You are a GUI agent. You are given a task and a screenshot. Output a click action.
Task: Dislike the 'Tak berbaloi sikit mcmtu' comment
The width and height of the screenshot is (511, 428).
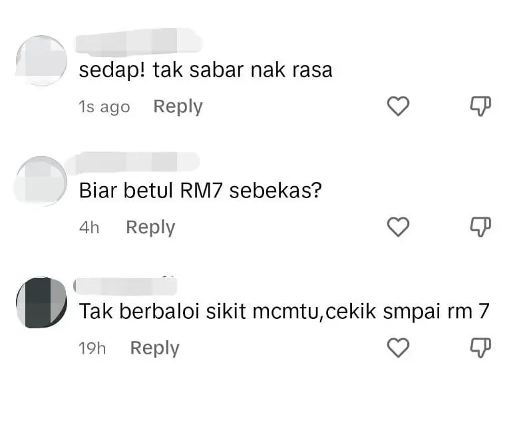pos(480,348)
